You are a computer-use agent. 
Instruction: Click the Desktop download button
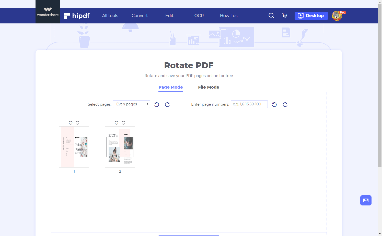coord(311,16)
